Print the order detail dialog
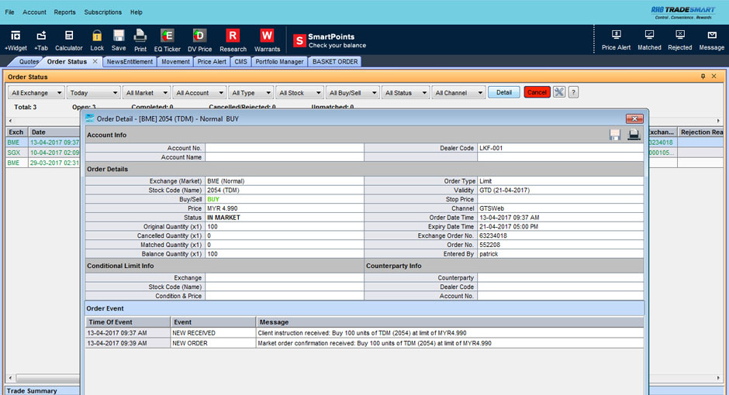The height and width of the screenshot is (395, 729). pyautogui.click(x=634, y=135)
